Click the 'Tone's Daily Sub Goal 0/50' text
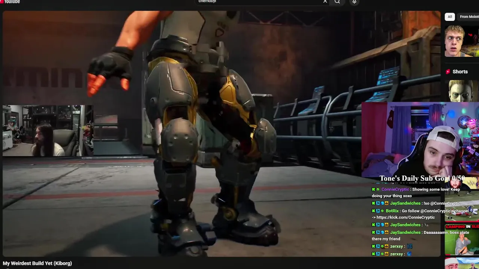The height and width of the screenshot is (269, 479). 422,179
